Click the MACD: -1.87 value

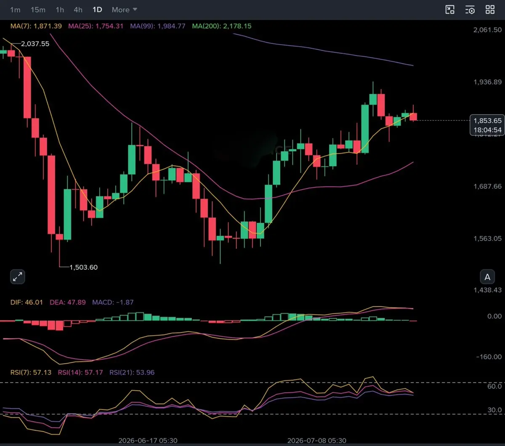click(x=113, y=302)
